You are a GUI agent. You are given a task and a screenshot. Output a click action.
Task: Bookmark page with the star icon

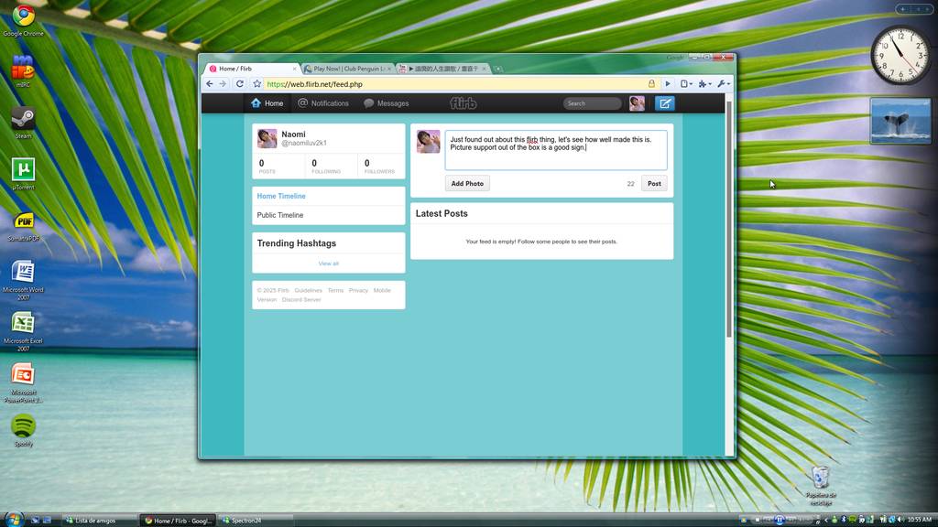257,84
